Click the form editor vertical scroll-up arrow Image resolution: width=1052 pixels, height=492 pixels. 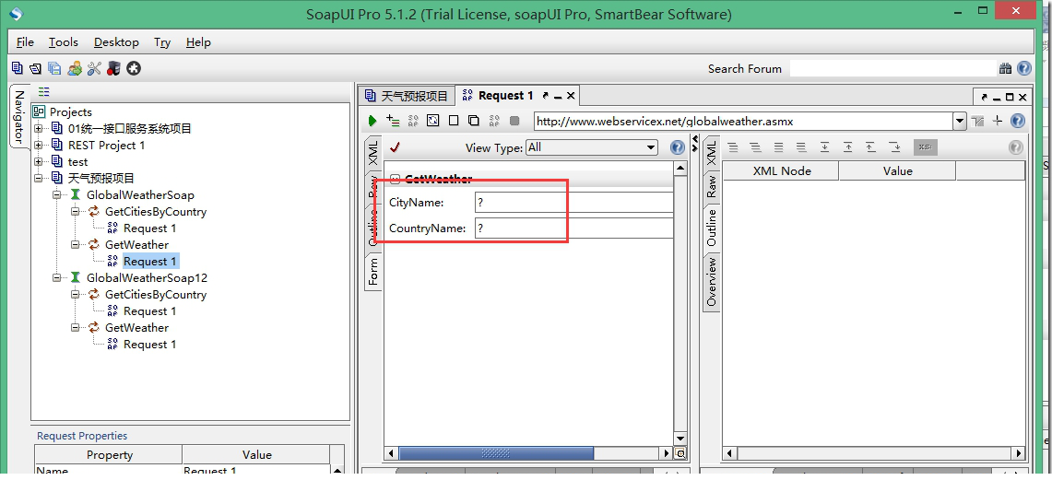coord(680,169)
